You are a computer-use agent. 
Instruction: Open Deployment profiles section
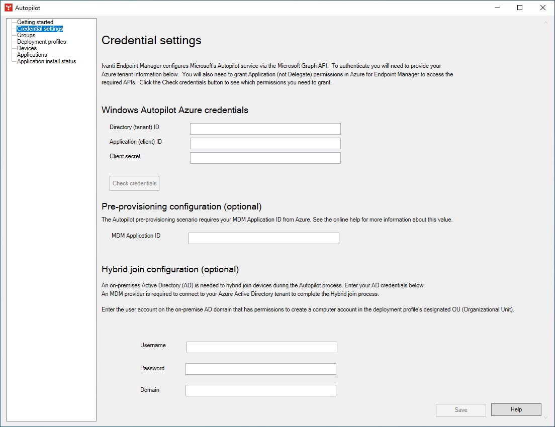(41, 42)
